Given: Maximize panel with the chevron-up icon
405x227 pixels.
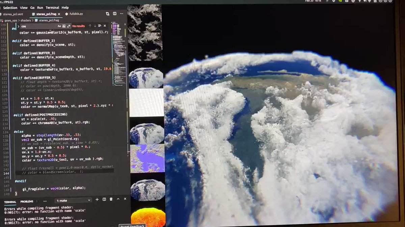Looking at the screenshot, I should click(118, 199).
